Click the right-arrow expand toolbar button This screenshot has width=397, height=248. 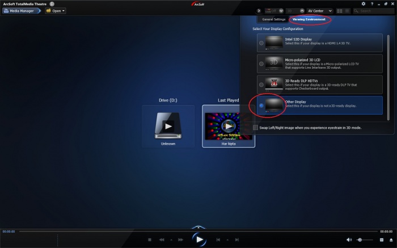[259, 11]
